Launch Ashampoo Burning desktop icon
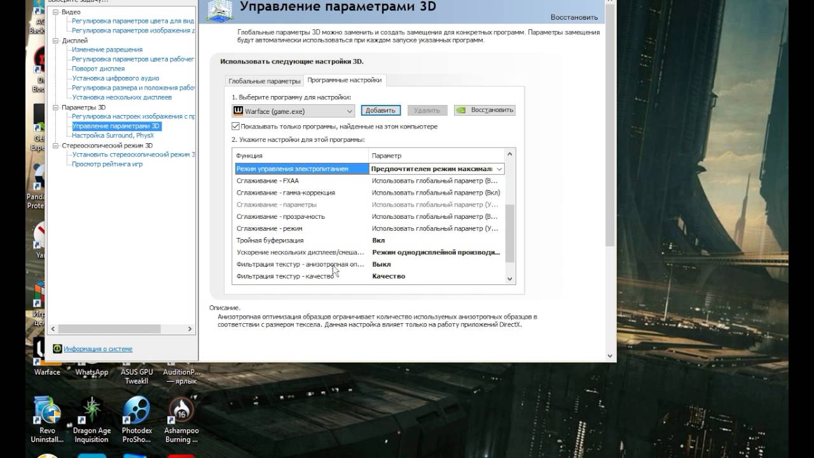Image resolution: width=814 pixels, height=458 pixels. pos(182,420)
